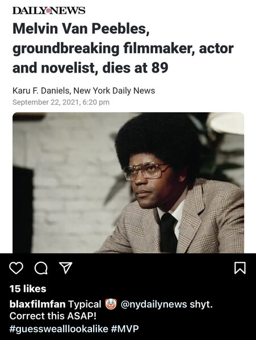
Task: Tap the man's face in the article photo
Action: pos(151,181)
